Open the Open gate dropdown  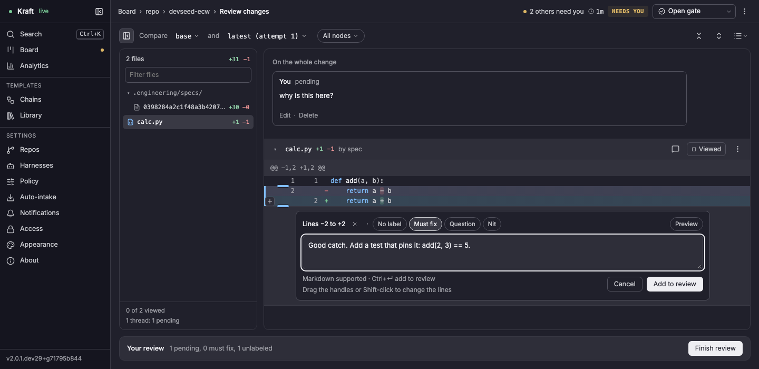694,11
